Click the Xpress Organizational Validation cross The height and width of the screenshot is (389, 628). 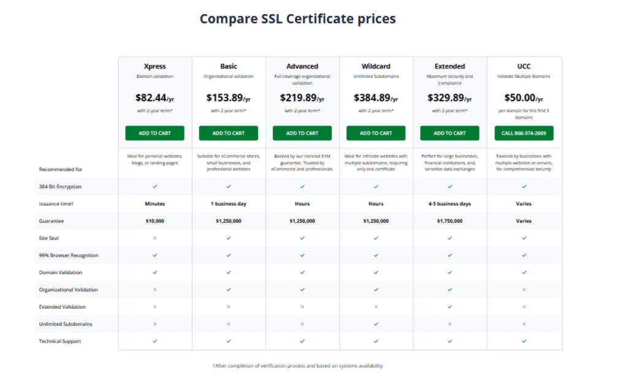click(155, 290)
